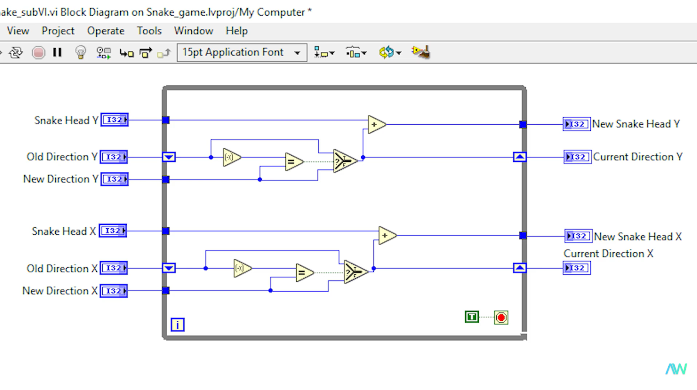This screenshot has height=390, width=697.
Task: Select the New Snake Head Y indicator terminal
Action: click(x=577, y=124)
